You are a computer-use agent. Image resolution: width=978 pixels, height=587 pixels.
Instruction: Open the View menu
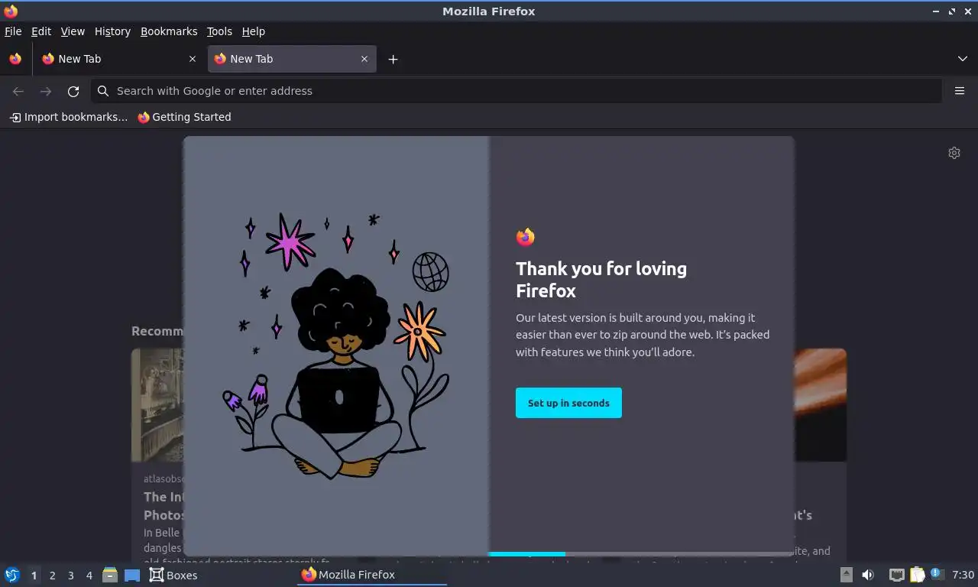(73, 31)
